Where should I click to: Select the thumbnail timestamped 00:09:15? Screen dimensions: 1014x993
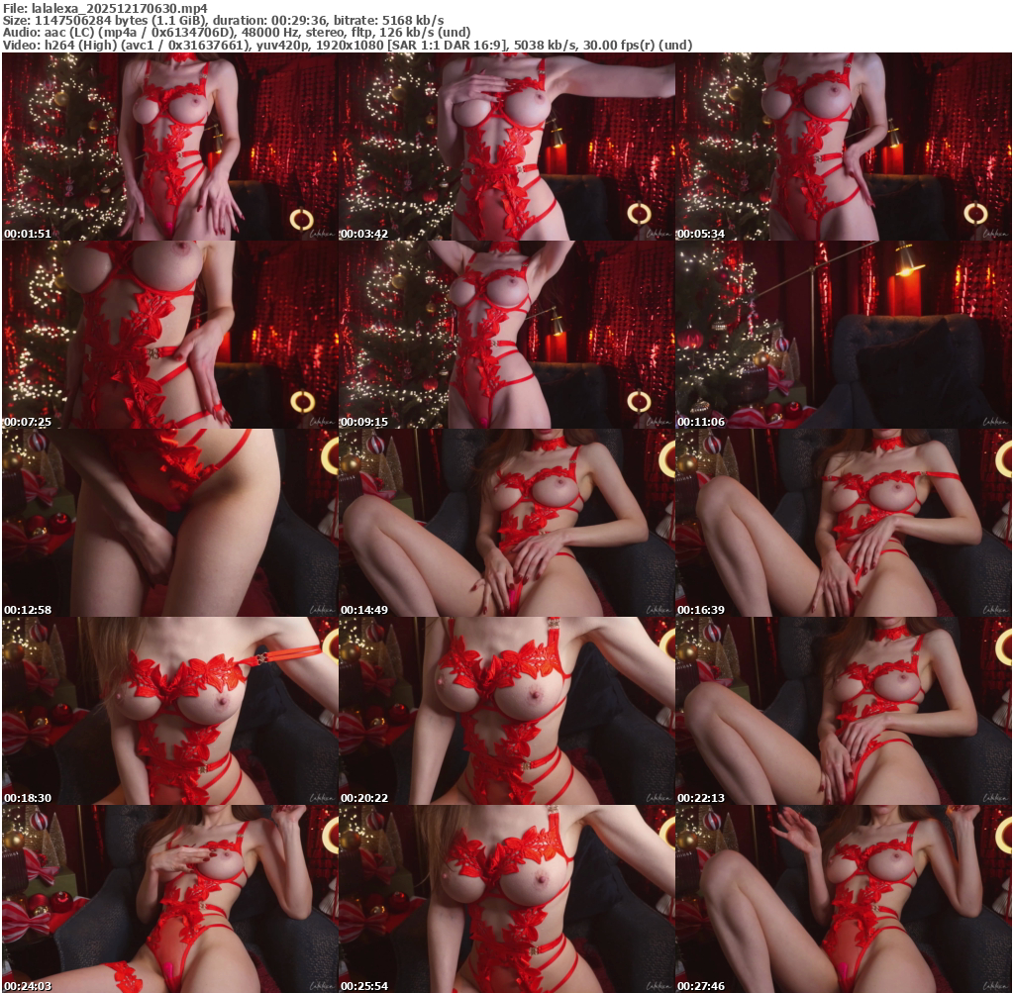pos(506,335)
